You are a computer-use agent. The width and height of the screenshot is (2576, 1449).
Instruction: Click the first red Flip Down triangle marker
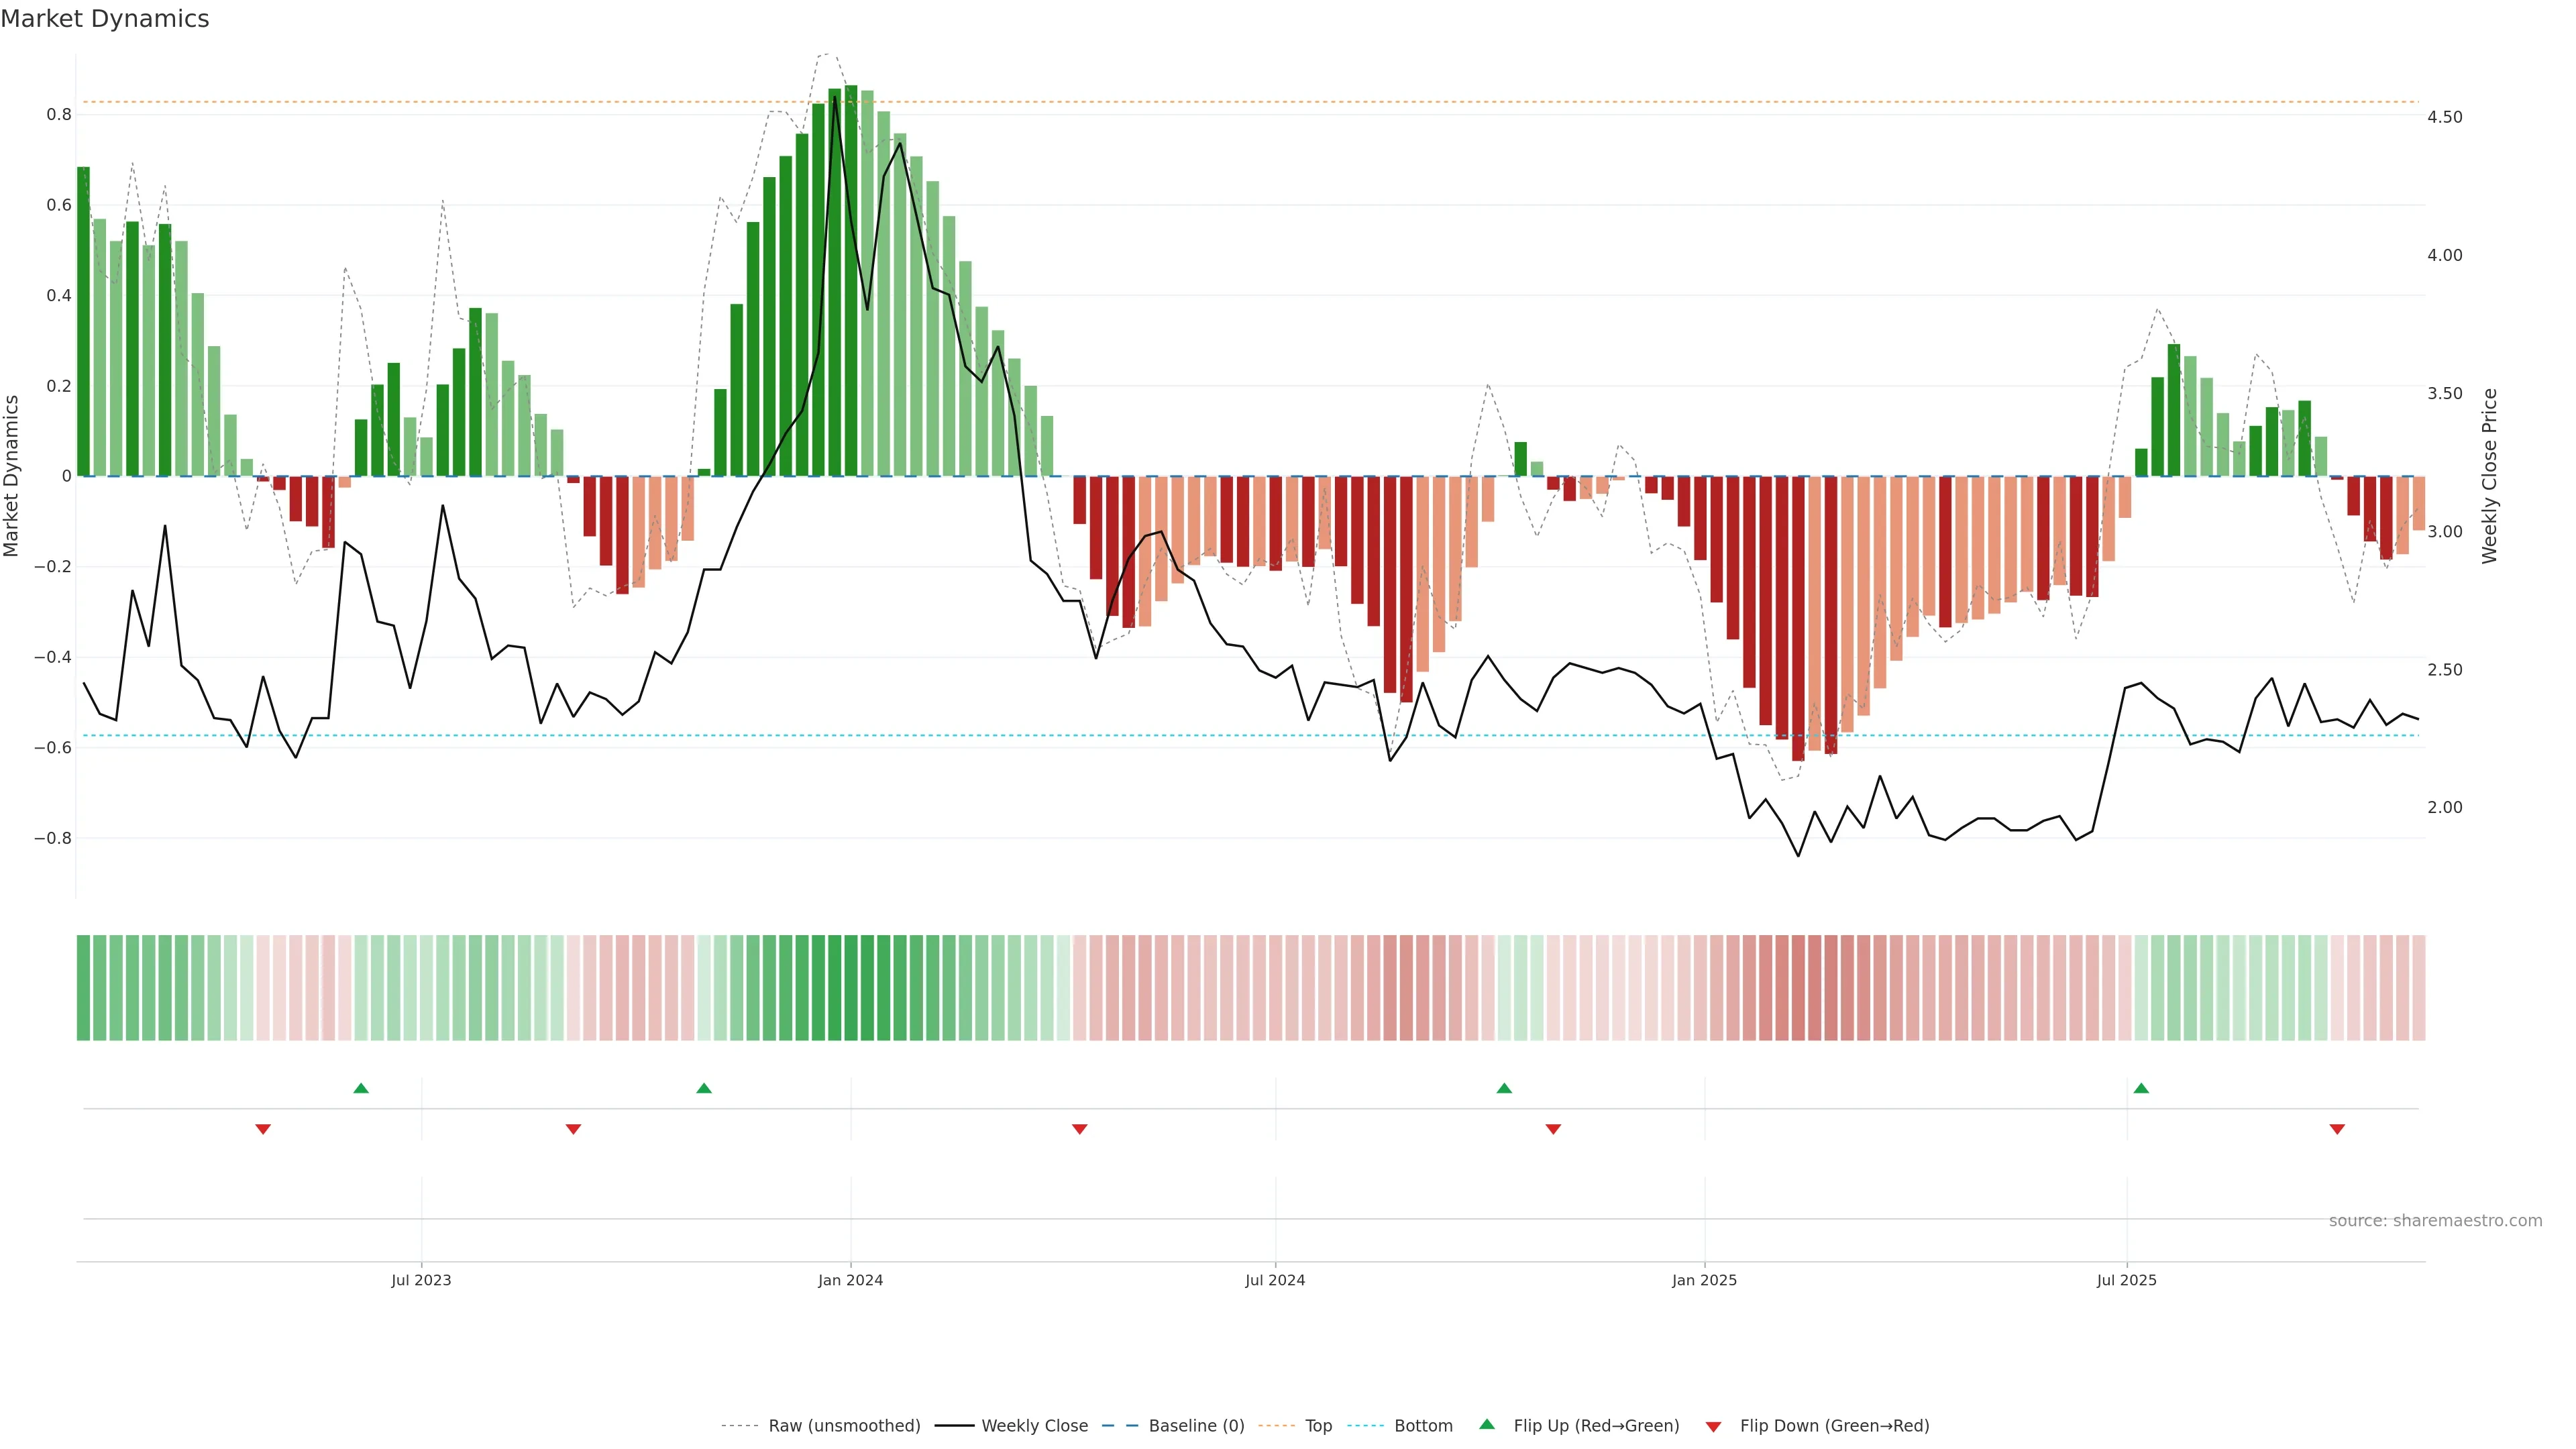(x=263, y=1129)
